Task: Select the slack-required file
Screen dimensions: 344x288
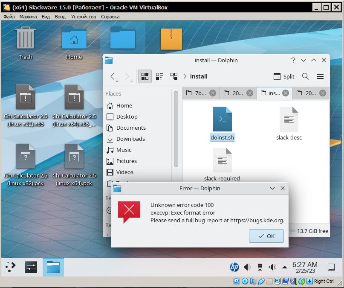Action: pos(222,165)
